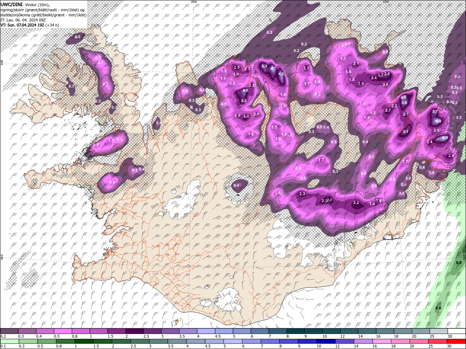The width and height of the screenshot is (466, 349).
Task: Click the 0.4 label in the upper legend
Action: [39, 336]
